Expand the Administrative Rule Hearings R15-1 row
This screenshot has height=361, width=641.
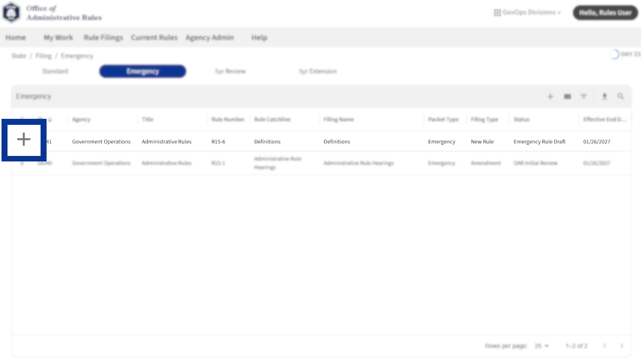click(22, 163)
